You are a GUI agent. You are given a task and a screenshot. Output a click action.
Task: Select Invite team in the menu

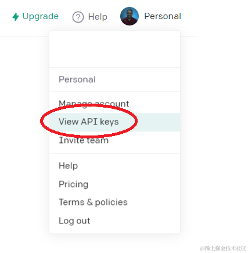114,141
